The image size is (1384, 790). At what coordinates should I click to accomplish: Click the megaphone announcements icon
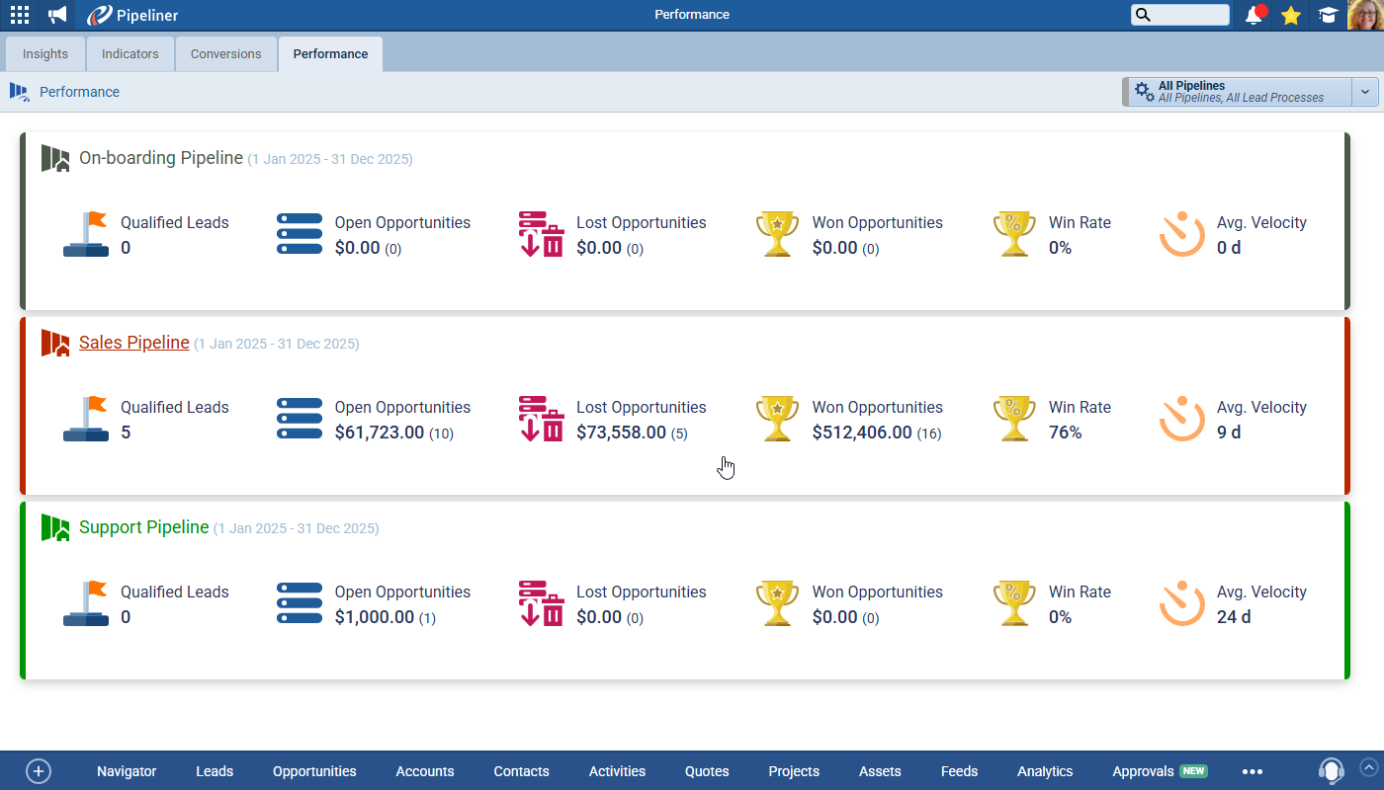(x=57, y=15)
